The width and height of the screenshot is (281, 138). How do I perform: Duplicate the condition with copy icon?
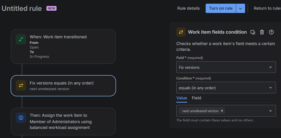pyautogui.click(x=253, y=32)
